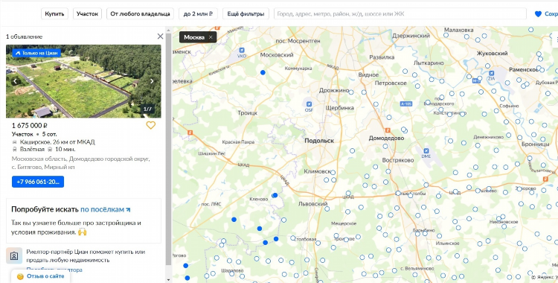558x283 pixels.
Task: Follow the по посёлкам link
Action: (x=106, y=209)
